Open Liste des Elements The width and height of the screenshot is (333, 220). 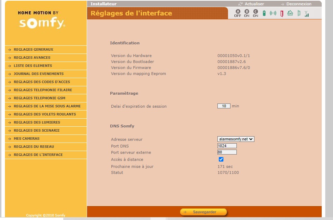click(x=46, y=65)
